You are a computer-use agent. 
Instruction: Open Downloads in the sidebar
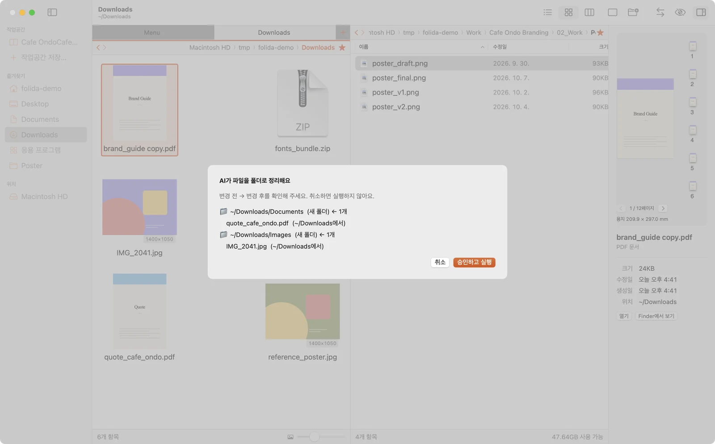tap(46, 135)
